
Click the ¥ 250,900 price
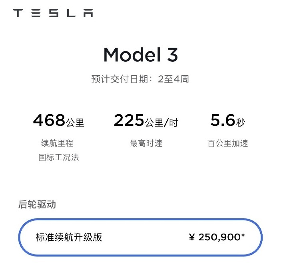pos(217,237)
